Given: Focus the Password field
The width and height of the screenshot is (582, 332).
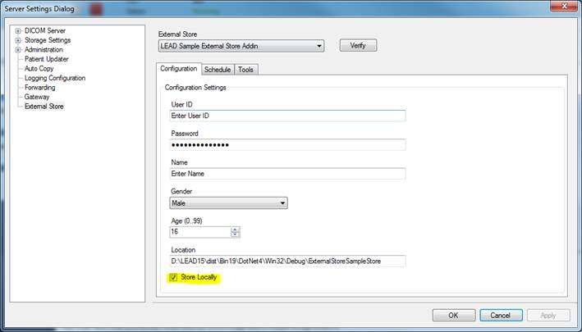Looking at the screenshot, I should click(x=287, y=145).
